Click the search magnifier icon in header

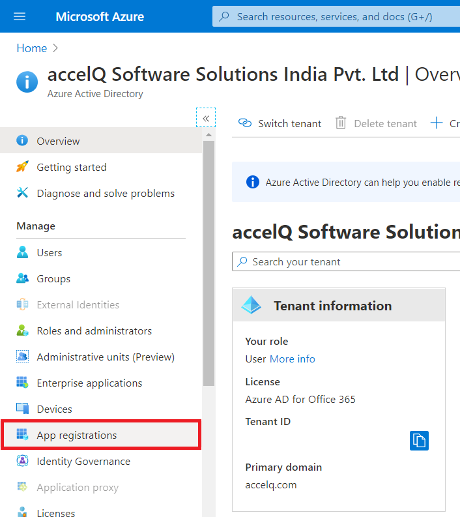click(224, 16)
